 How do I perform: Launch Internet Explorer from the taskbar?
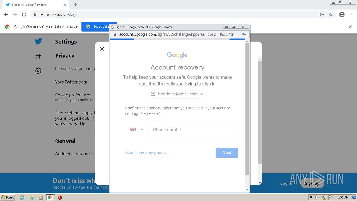click(x=22, y=197)
